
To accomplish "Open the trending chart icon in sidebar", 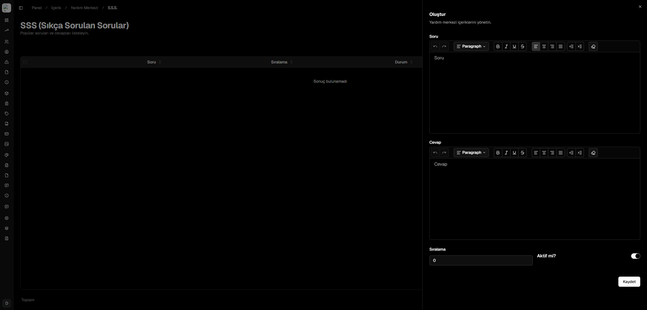I will (6, 30).
